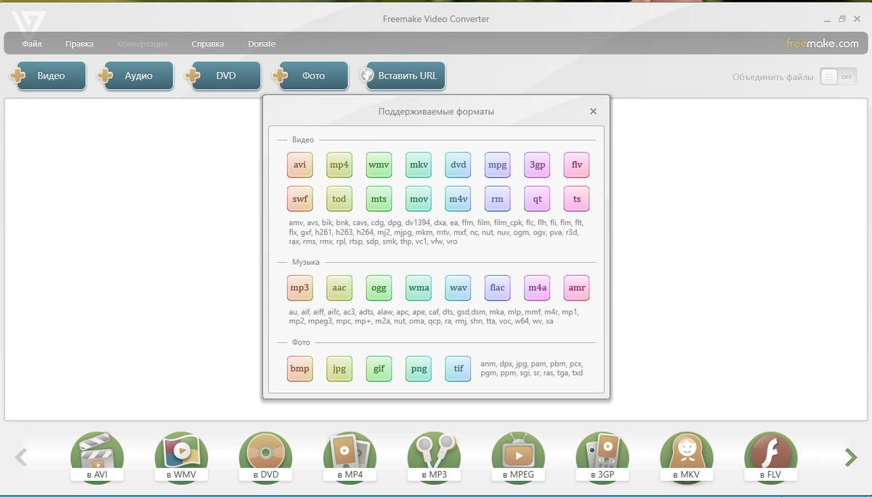This screenshot has width=872, height=497.
Task: Choose the rm format icon
Action: click(x=498, y=199)
